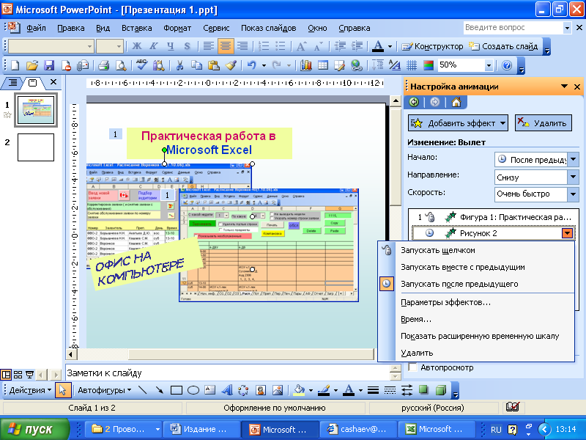Open print preview from standard toolbar
Viewport: 586px width, 440px height.
(121, 65)
